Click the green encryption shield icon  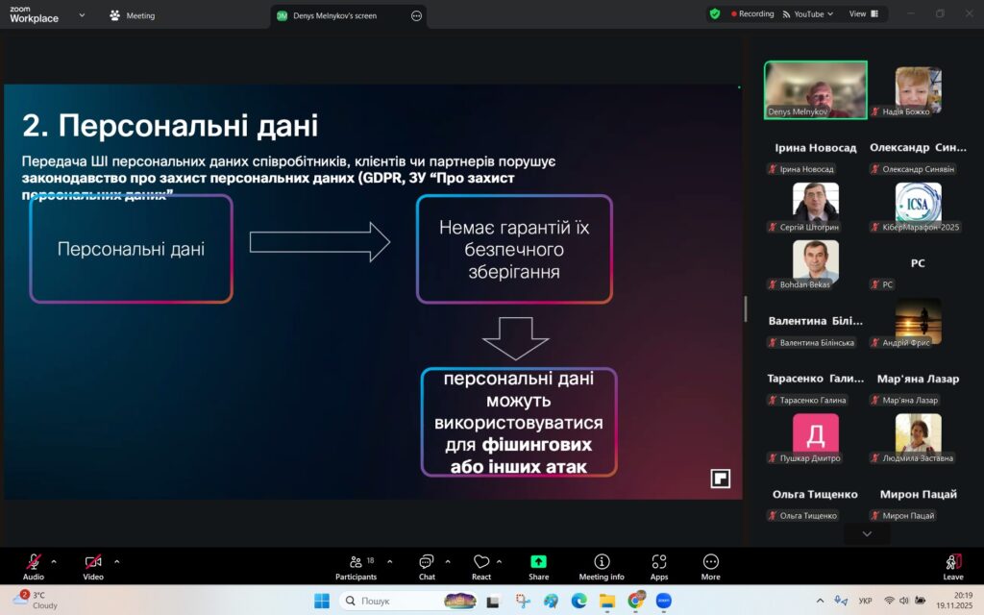pyautogui.click(x=714, y=14)
